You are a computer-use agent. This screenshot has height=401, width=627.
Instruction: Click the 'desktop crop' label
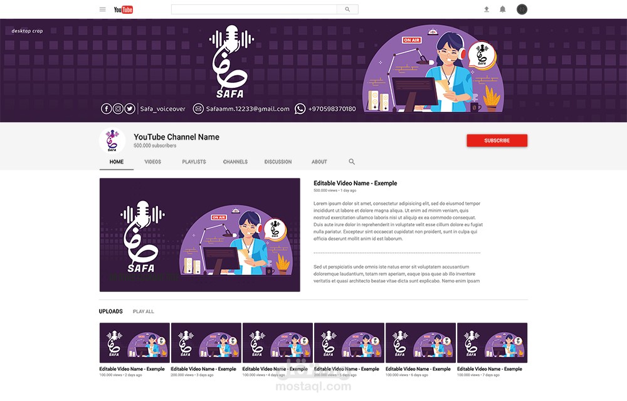coord(27,31)
